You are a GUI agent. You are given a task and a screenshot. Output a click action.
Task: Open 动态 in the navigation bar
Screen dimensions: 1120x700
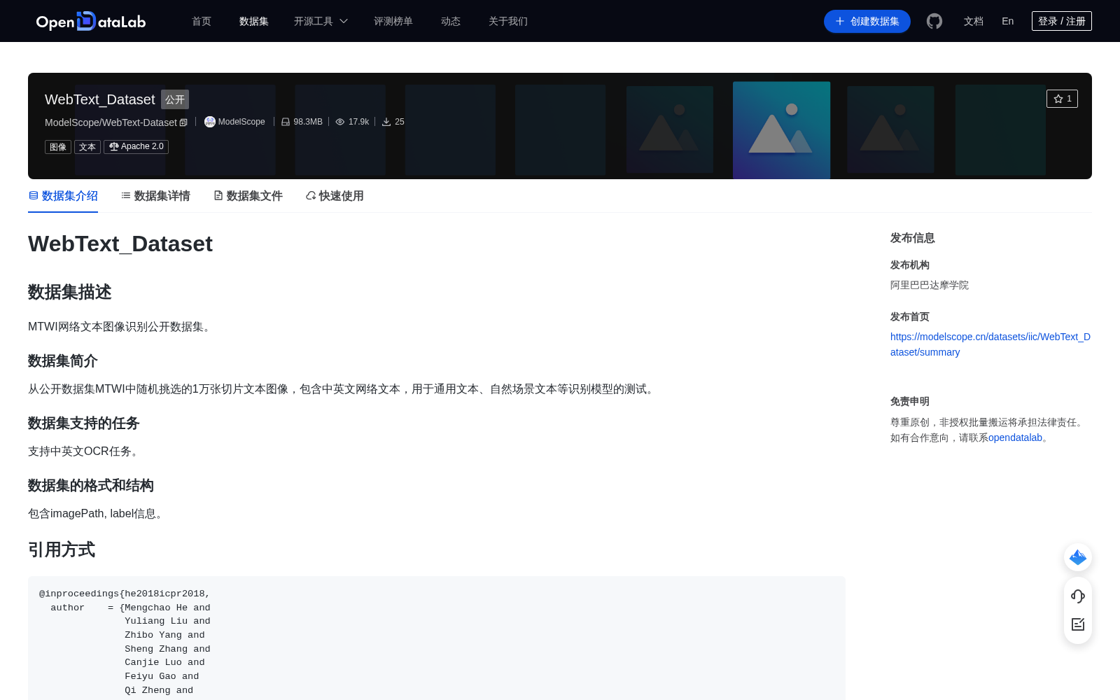click(451, 21)
